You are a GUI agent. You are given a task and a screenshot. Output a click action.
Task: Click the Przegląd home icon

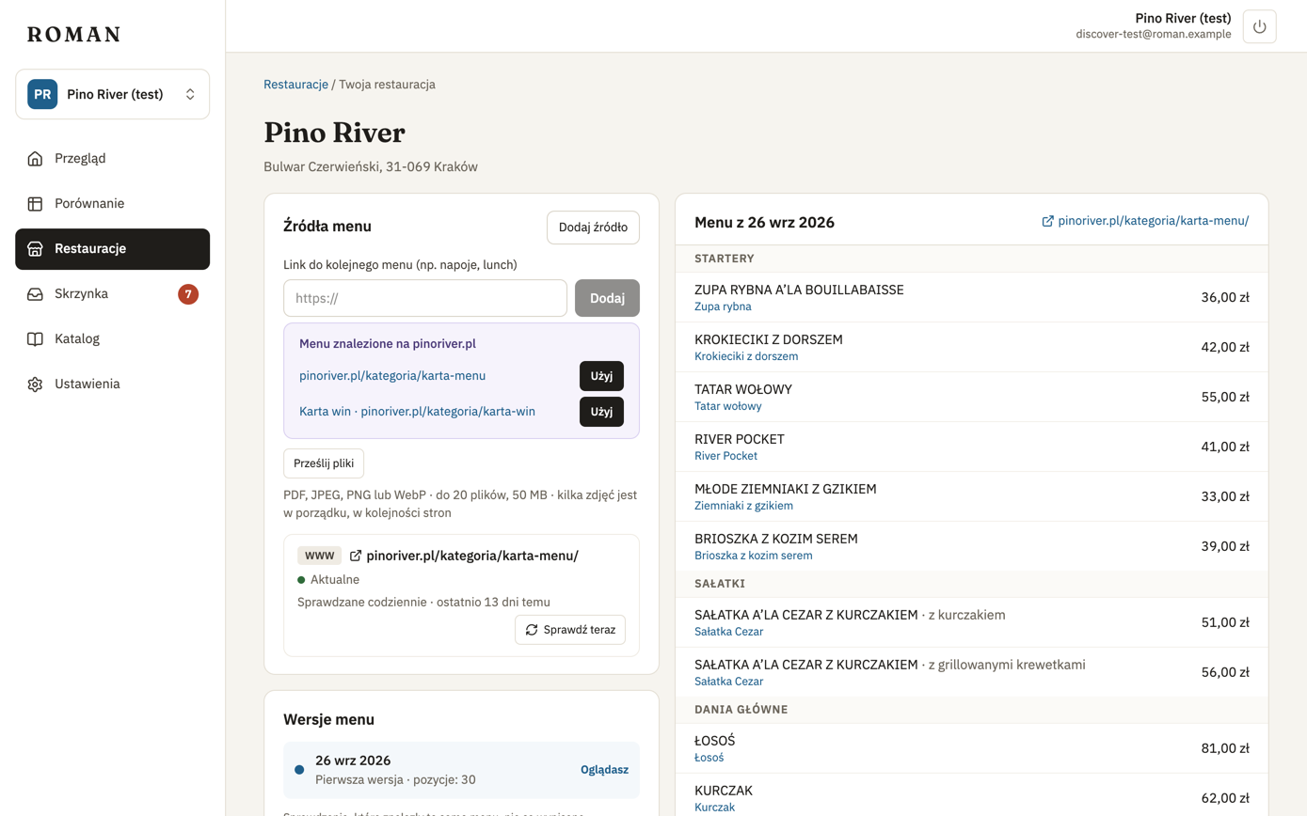pos(35,158)
